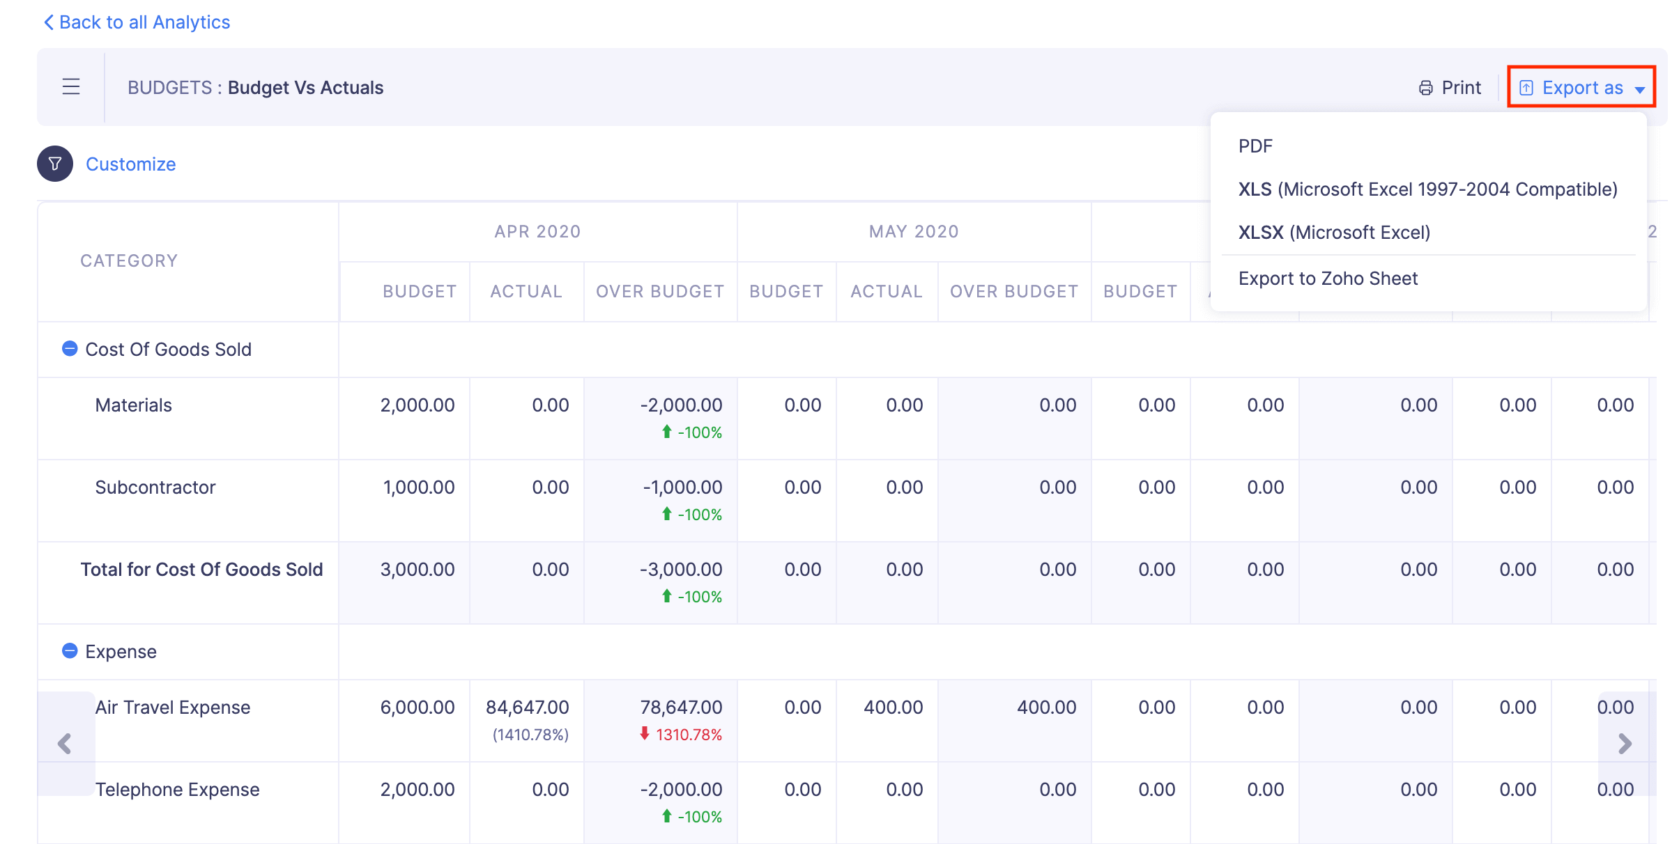Click the upload icon inside Export as button
Image resolution: width=1679 pixels, height=844 pixels.
click(1528, 86)
